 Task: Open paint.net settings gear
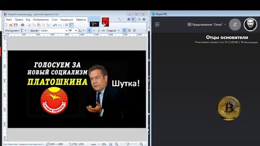(x=139, y=19)
